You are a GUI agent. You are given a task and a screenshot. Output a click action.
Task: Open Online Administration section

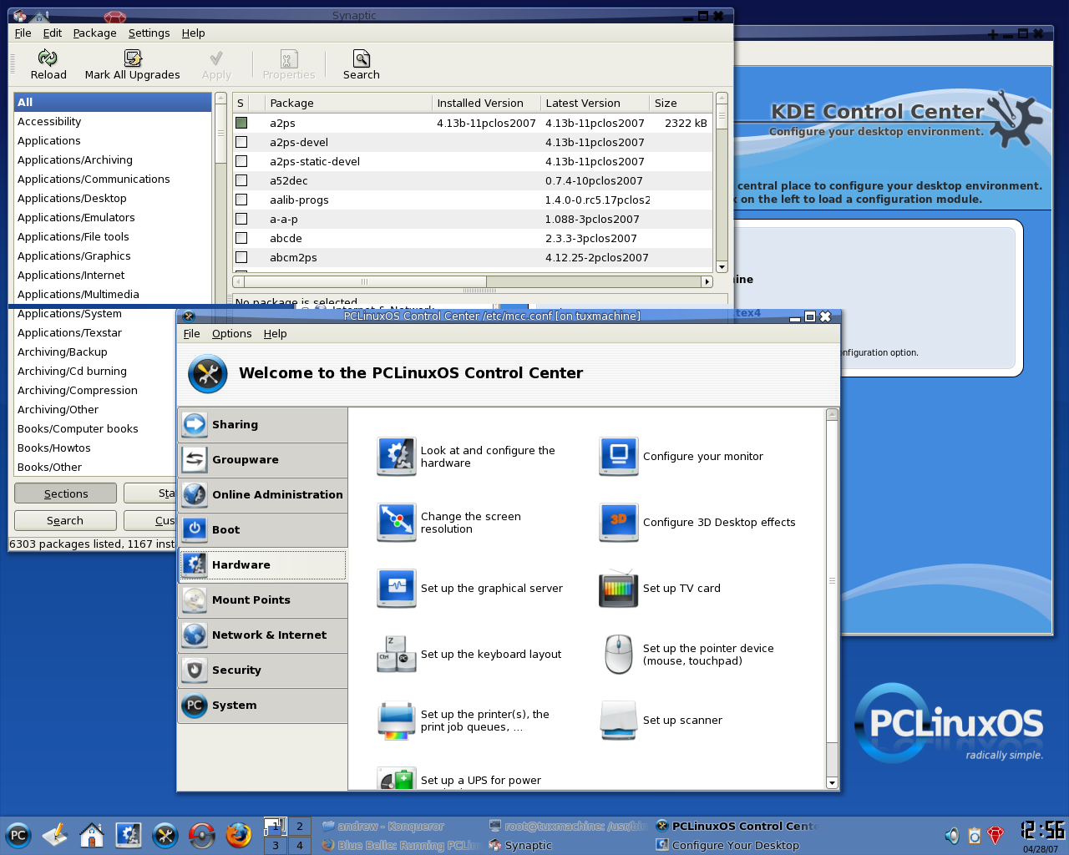coord(263,495)
